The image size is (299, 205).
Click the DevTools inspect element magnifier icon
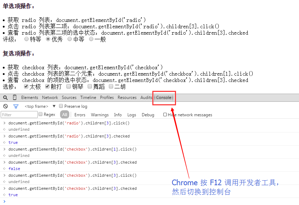(x=5, y=98)
